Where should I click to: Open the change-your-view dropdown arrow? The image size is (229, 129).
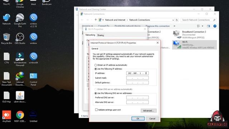203,26
